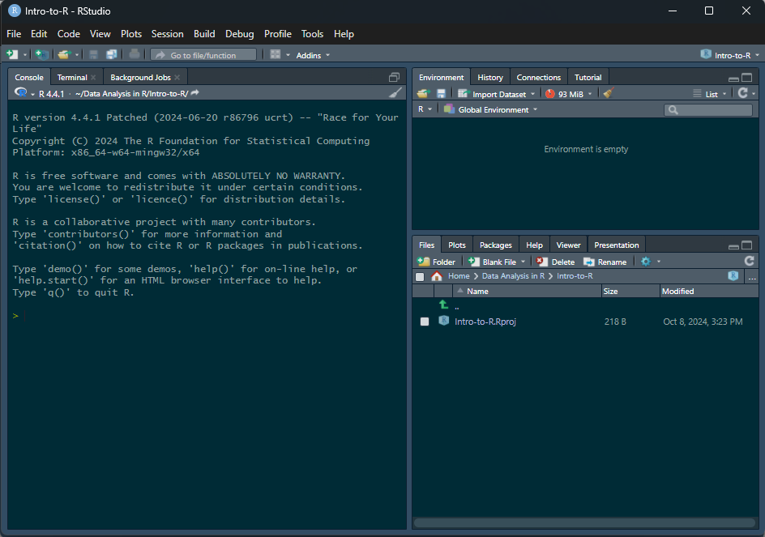Maximize the Console pane
Image resolution: width=765 pixels, height=537 pixels.
pos(394,78)
